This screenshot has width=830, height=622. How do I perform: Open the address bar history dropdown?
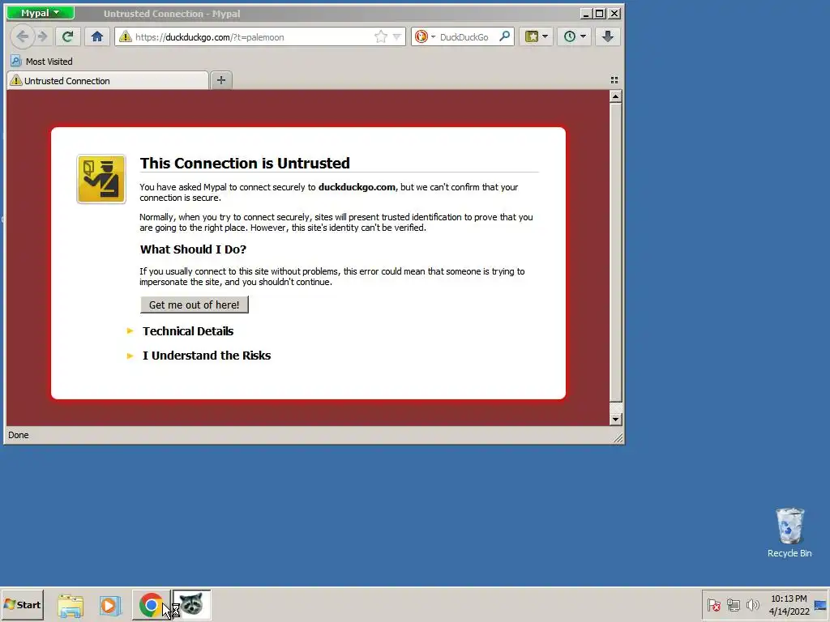pos(397,37)
